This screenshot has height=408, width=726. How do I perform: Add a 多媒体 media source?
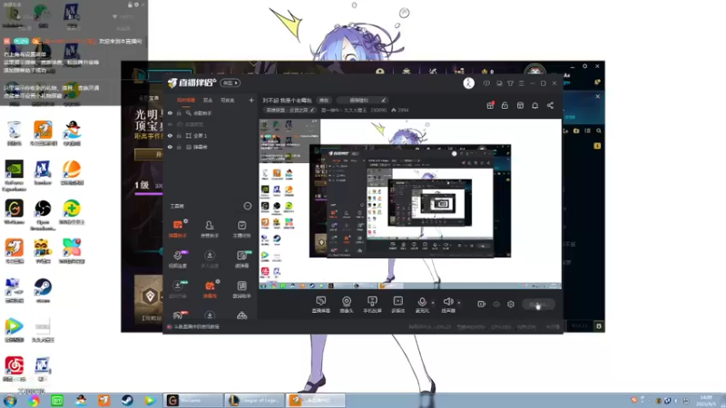397,305
